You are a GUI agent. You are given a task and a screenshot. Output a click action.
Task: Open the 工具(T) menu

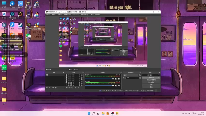tap(91, 15)
